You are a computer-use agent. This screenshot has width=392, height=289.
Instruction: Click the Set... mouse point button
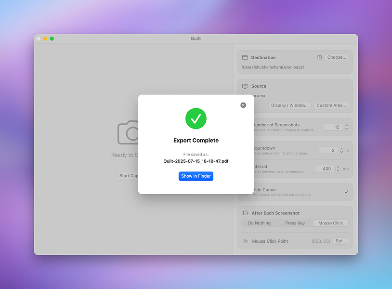coord(341,241)
